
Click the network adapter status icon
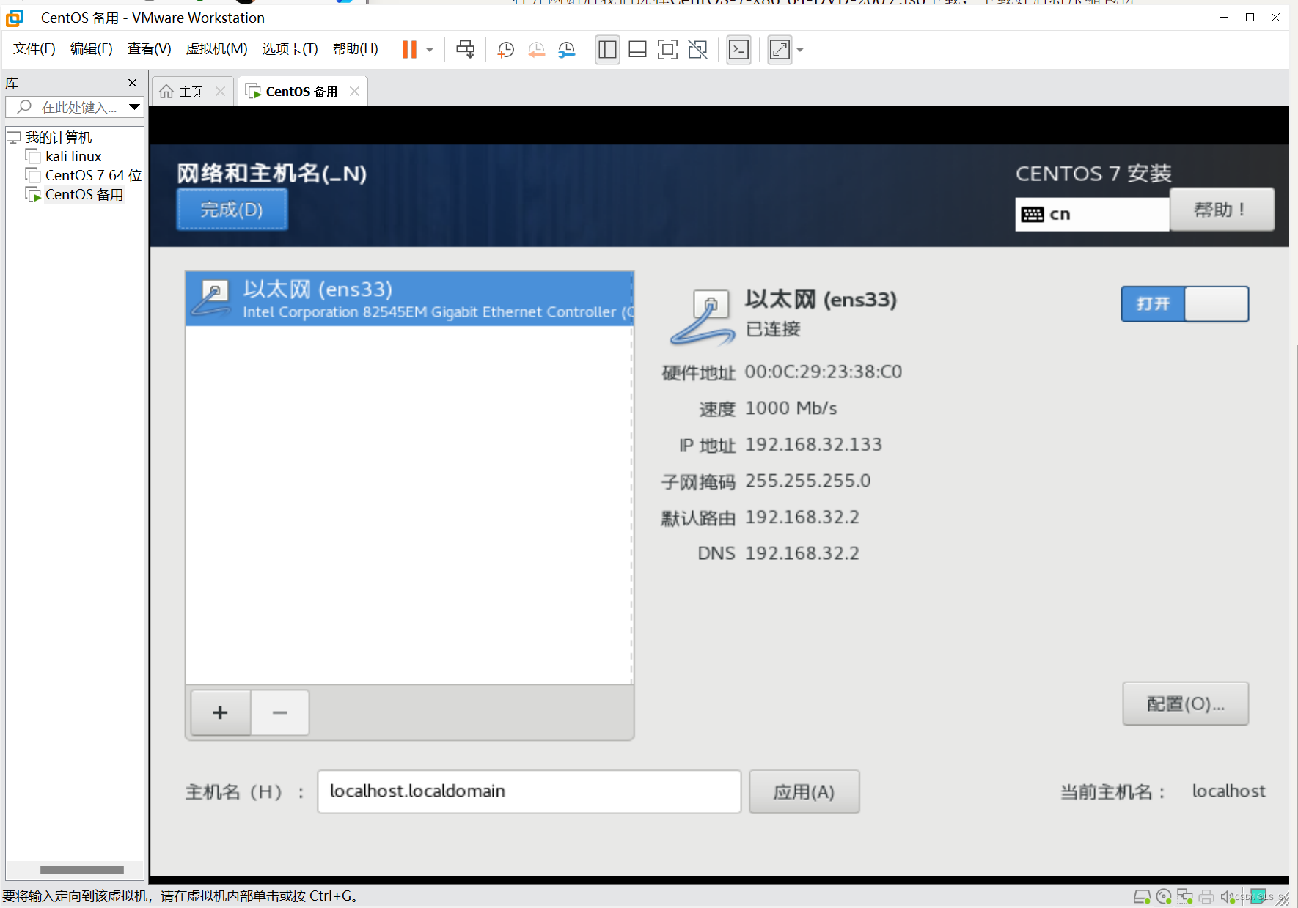pyautogui.click(x=1184, y=896)
